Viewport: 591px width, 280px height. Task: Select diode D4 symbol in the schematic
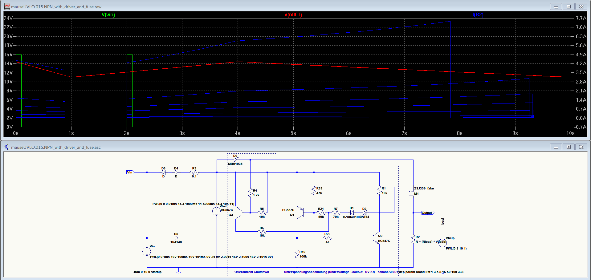[x=176, y=172]
